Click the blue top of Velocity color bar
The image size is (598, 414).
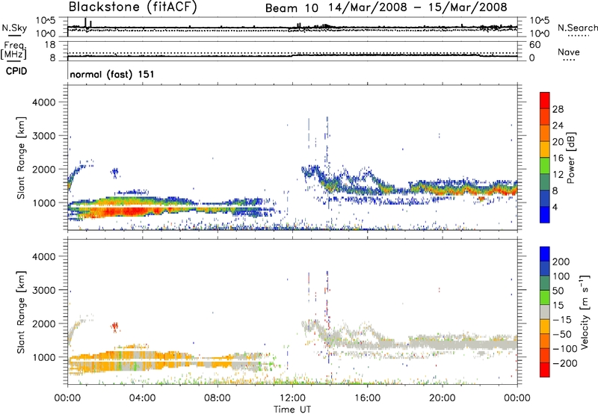point(545,254)
